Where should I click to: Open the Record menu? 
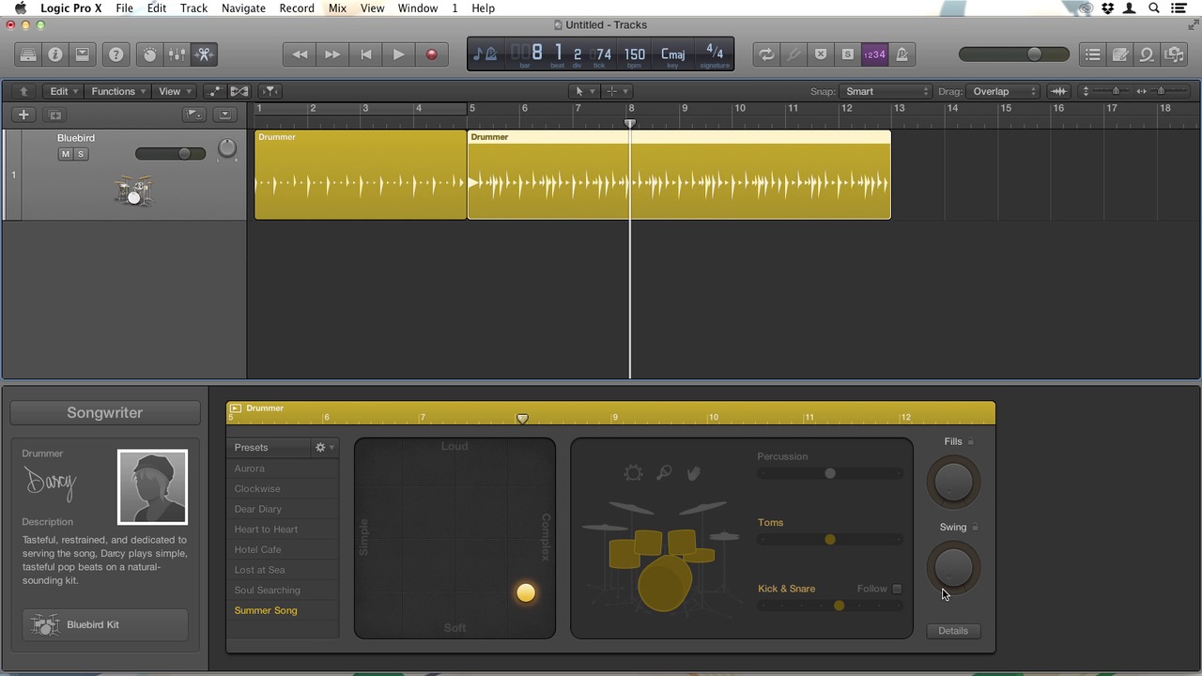tap(297, 8)
